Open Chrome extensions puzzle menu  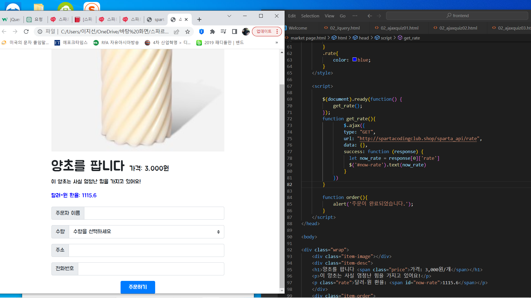point(212,32)
